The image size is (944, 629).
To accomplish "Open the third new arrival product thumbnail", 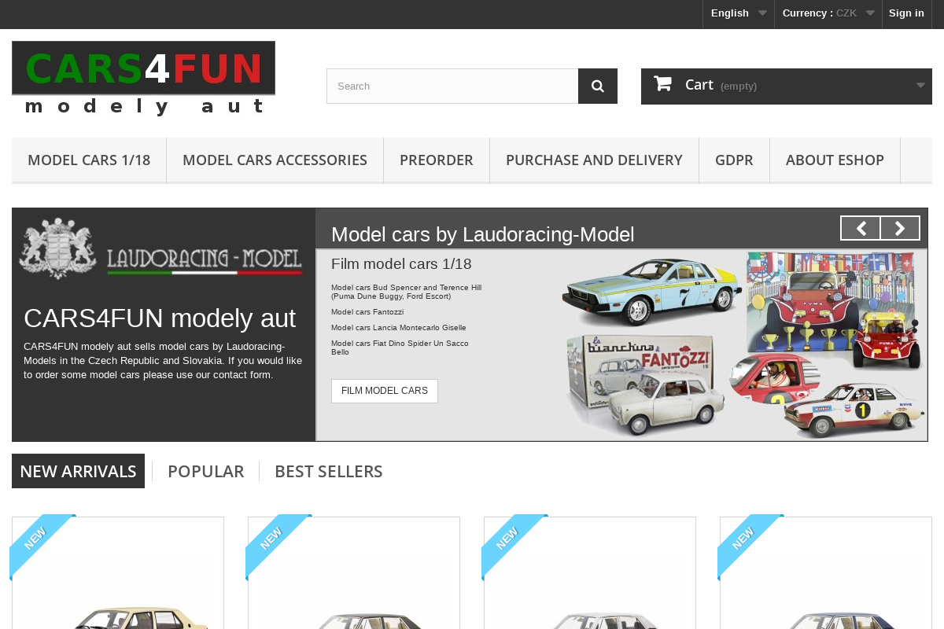I will pos(590,573).
